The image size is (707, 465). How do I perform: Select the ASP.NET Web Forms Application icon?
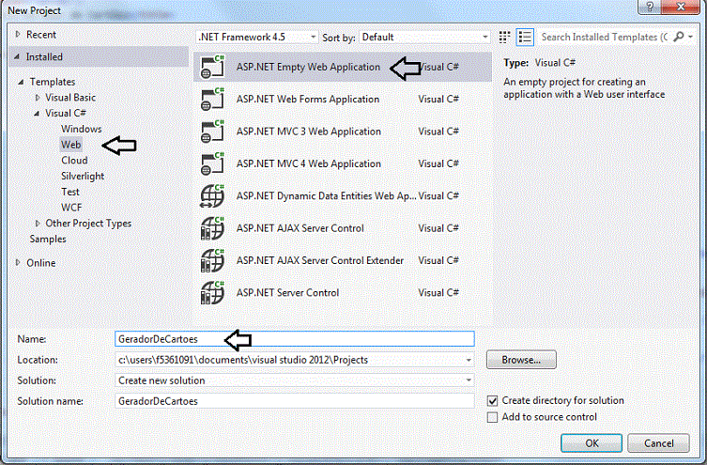click(x=212, y=100)
